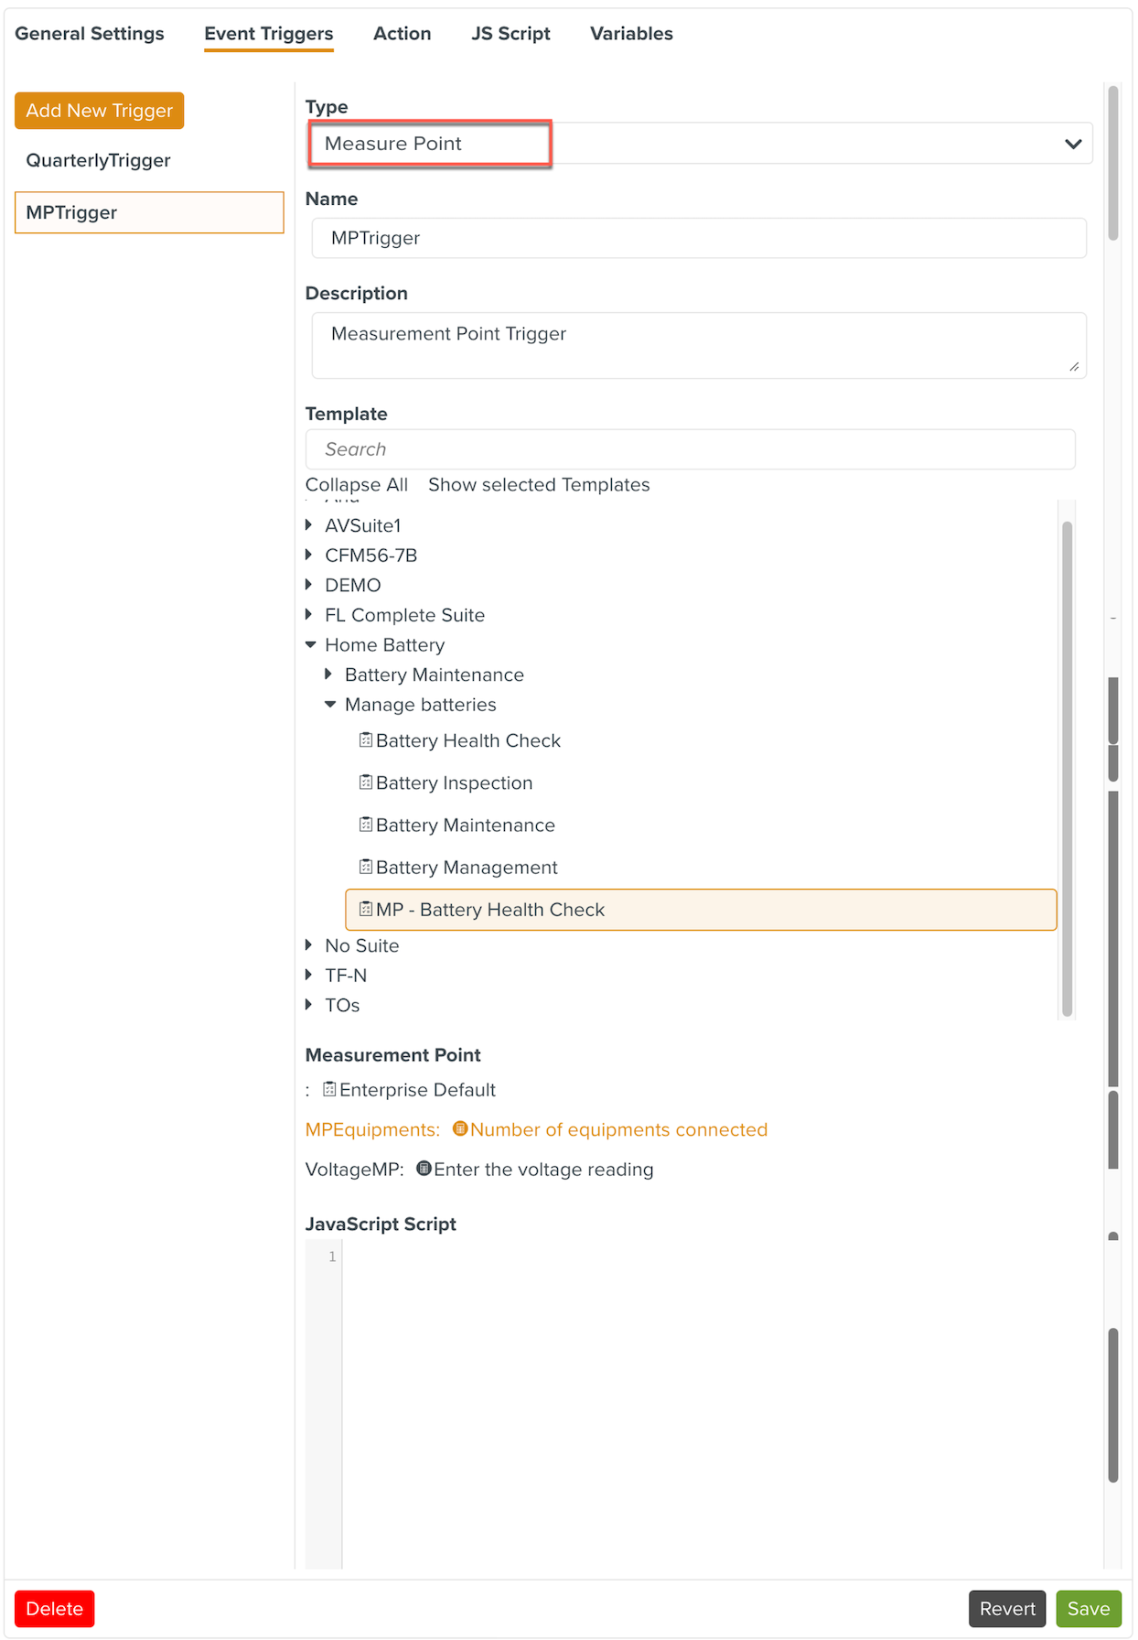Focus the Template search field
The width and height of the screenshot is (1138, 1640).
pyautogui.click(x=690, y=449)
